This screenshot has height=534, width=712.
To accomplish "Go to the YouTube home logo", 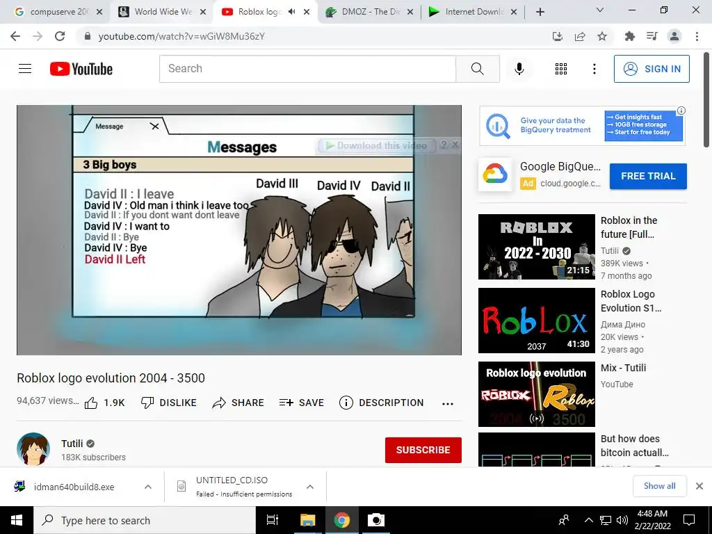I will pyautogui.click(x=81, y=69).
